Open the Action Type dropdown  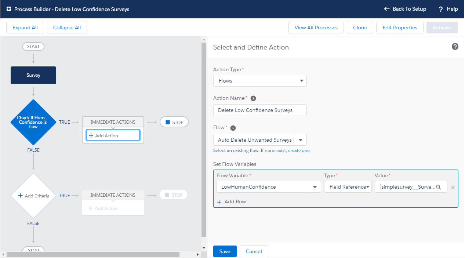pyautogui.click(x=260, y=81)
